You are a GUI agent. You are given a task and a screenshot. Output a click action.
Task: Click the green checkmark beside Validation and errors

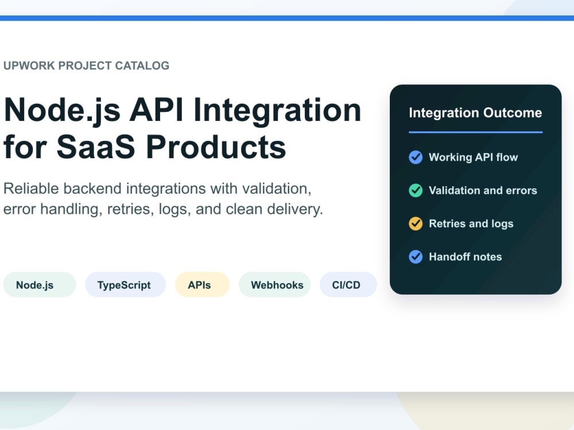tap(416, 190)
